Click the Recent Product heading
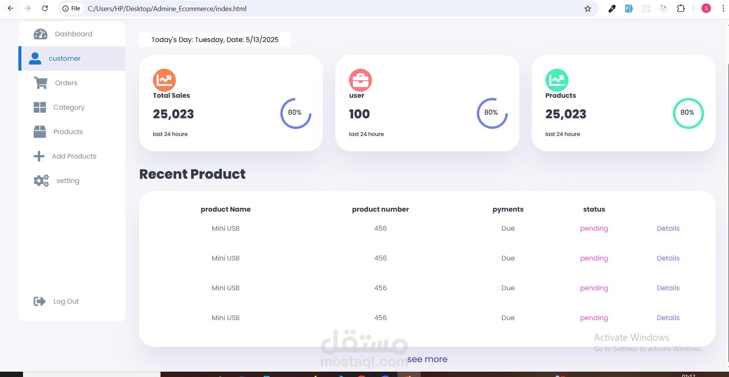This screenshot has width=729, height=377. (x=192, y=174)
